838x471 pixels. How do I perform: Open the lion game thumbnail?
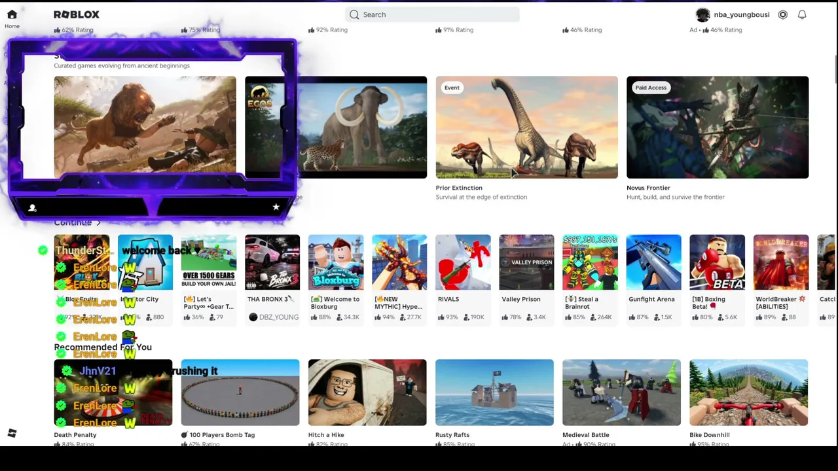[145, 127]
